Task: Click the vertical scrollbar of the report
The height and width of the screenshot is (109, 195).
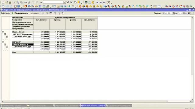Action: point(192,58)
